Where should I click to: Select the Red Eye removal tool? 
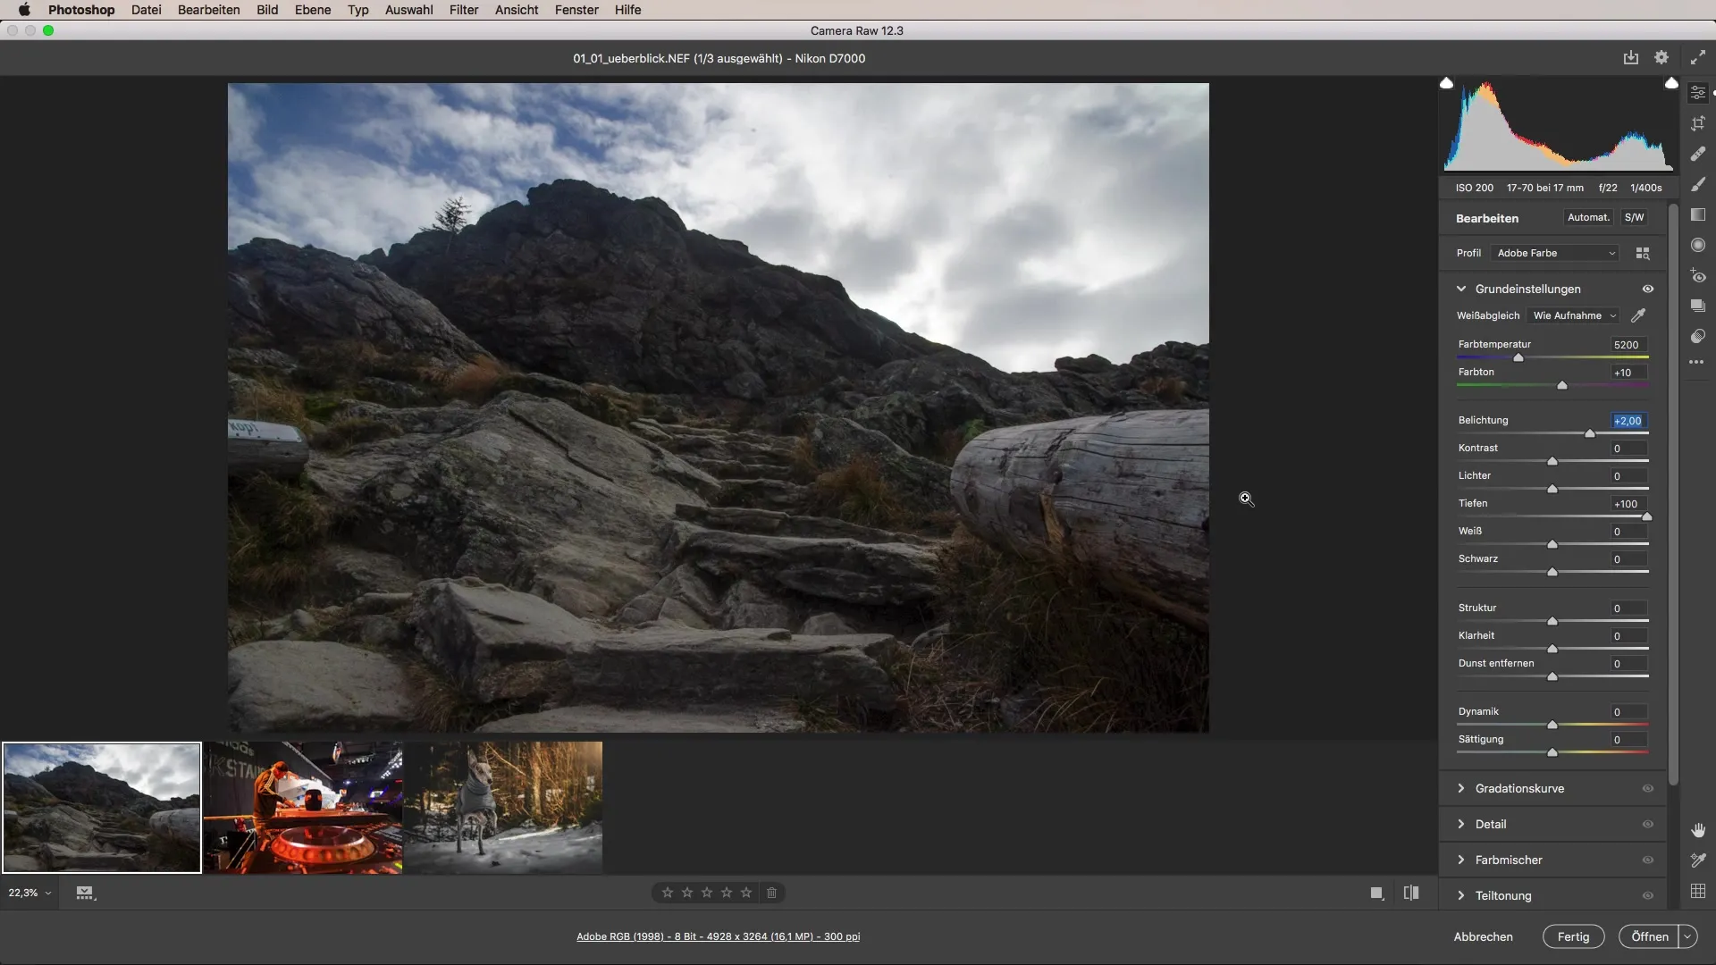click(x=1698, y=276)
